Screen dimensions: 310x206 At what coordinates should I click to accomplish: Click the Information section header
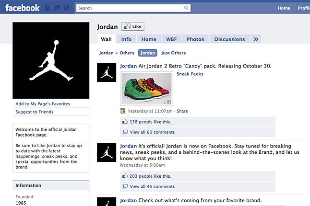(51, 185)
